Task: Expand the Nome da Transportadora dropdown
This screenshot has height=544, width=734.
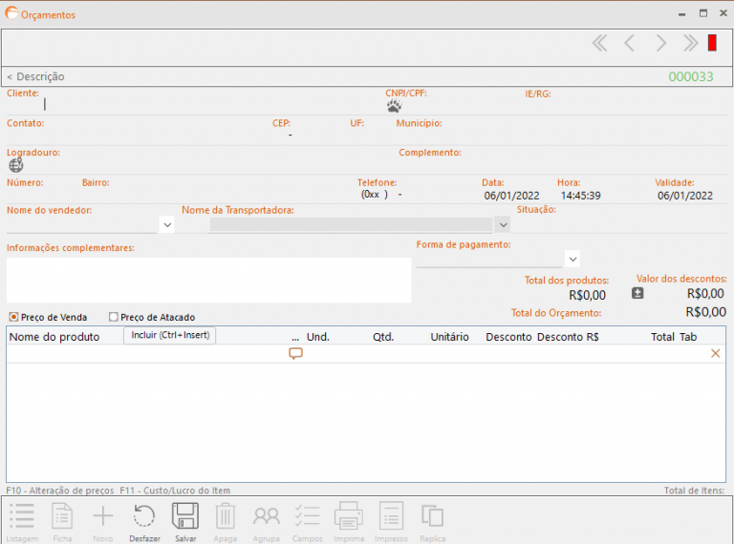Action: 503,224
